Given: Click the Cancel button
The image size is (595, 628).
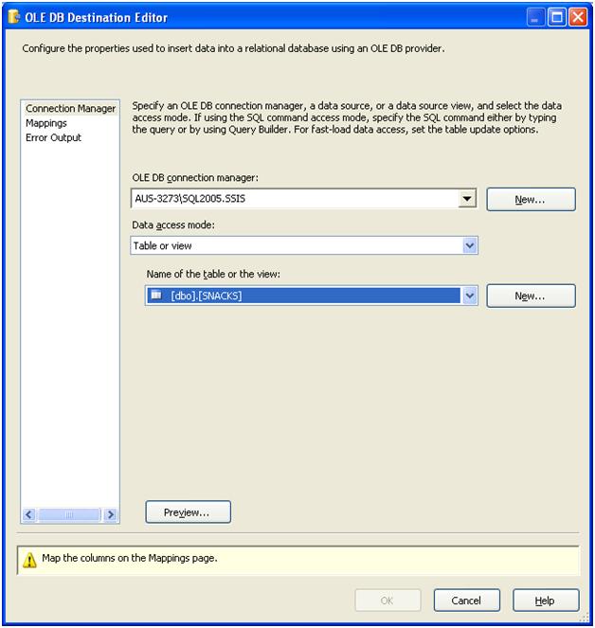Looking at the screenshot, I should pyautogui.click(x=466, y=600).
